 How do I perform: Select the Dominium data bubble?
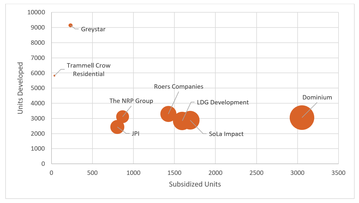tap(302, 117)
